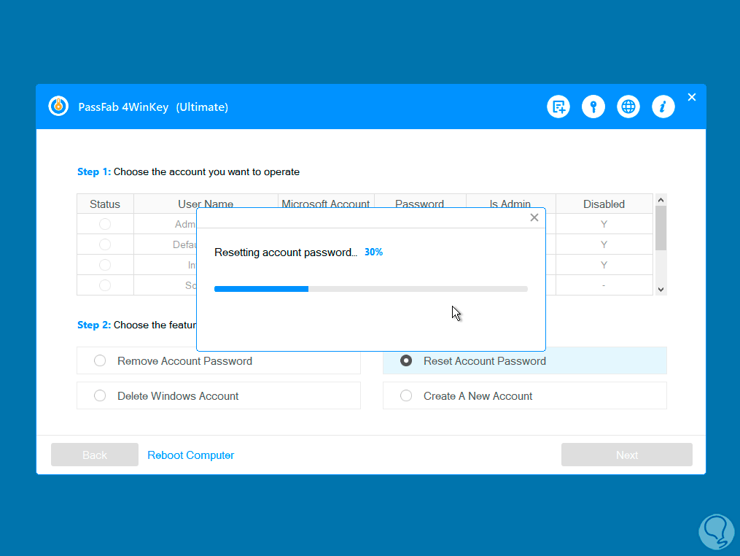
Task: Click the accounts table scroll up arrow
Action: (661, 200)
